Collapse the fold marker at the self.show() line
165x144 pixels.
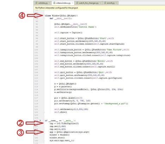(x=44, y=112)
